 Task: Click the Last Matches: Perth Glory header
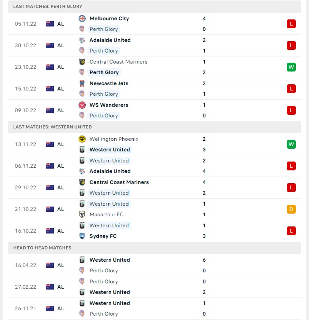154,7
